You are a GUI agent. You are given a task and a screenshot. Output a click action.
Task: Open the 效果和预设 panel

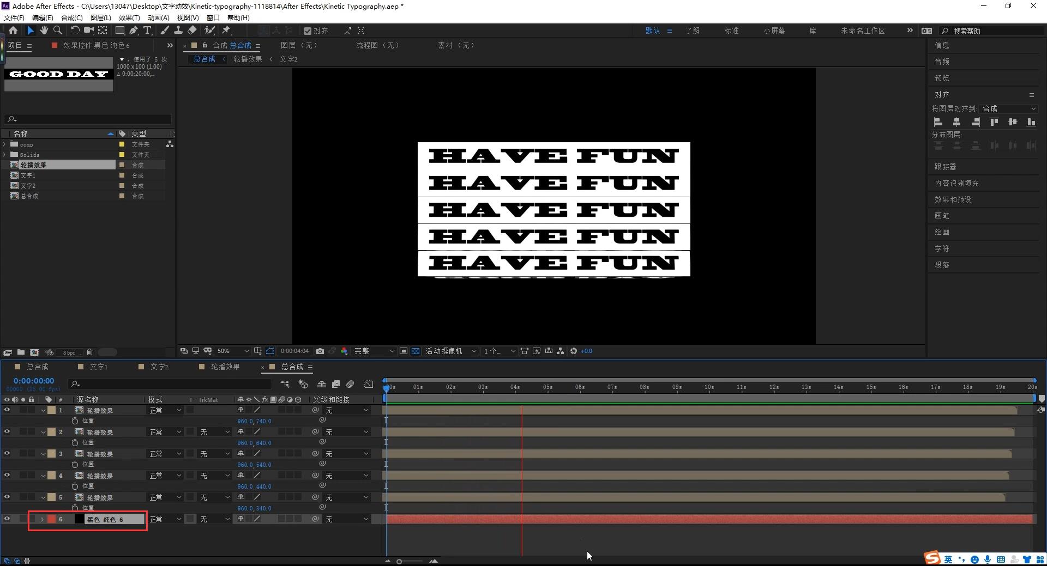(x=953, y=199)
